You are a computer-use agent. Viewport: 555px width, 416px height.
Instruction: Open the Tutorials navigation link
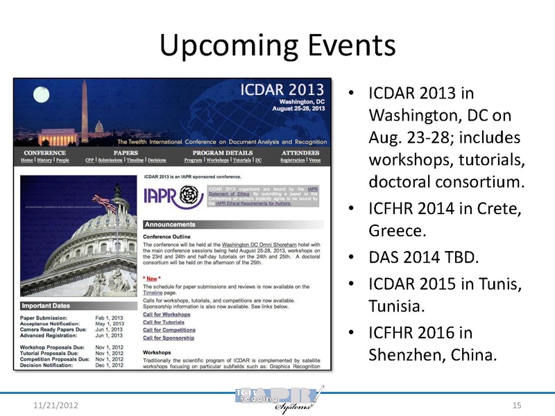tap(241, 160)
